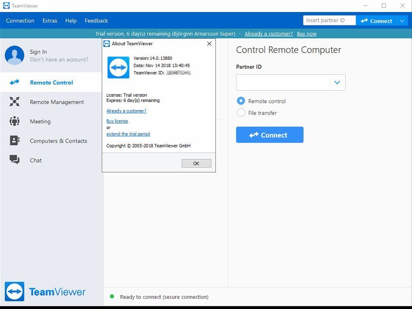
Task: Click the TeamViewer icon in About dialog title
Action: tap(107, 43)
